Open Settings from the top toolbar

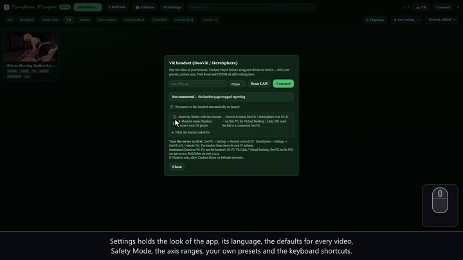click(172, 7)
